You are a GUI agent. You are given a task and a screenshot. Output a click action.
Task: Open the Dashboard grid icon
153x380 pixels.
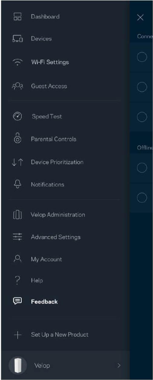(17, 17)
